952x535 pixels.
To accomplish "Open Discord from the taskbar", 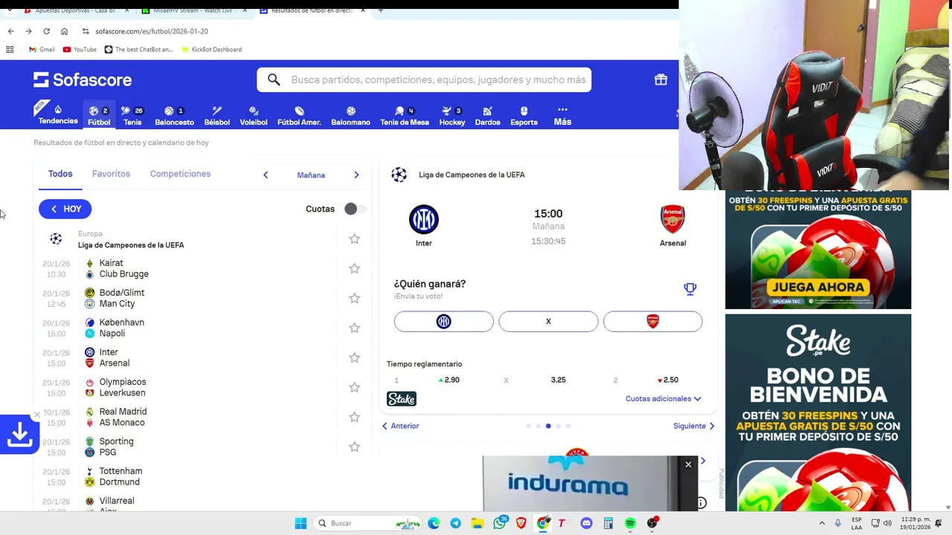I will coord(586,523).
